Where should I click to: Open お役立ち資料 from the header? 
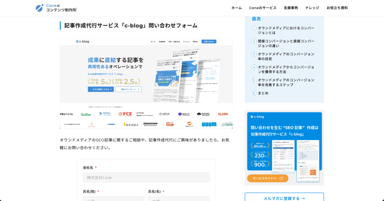click(337, 8)
